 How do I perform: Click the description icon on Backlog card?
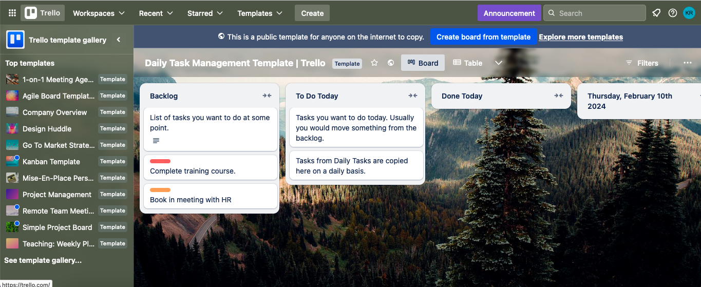click(156, 141)
